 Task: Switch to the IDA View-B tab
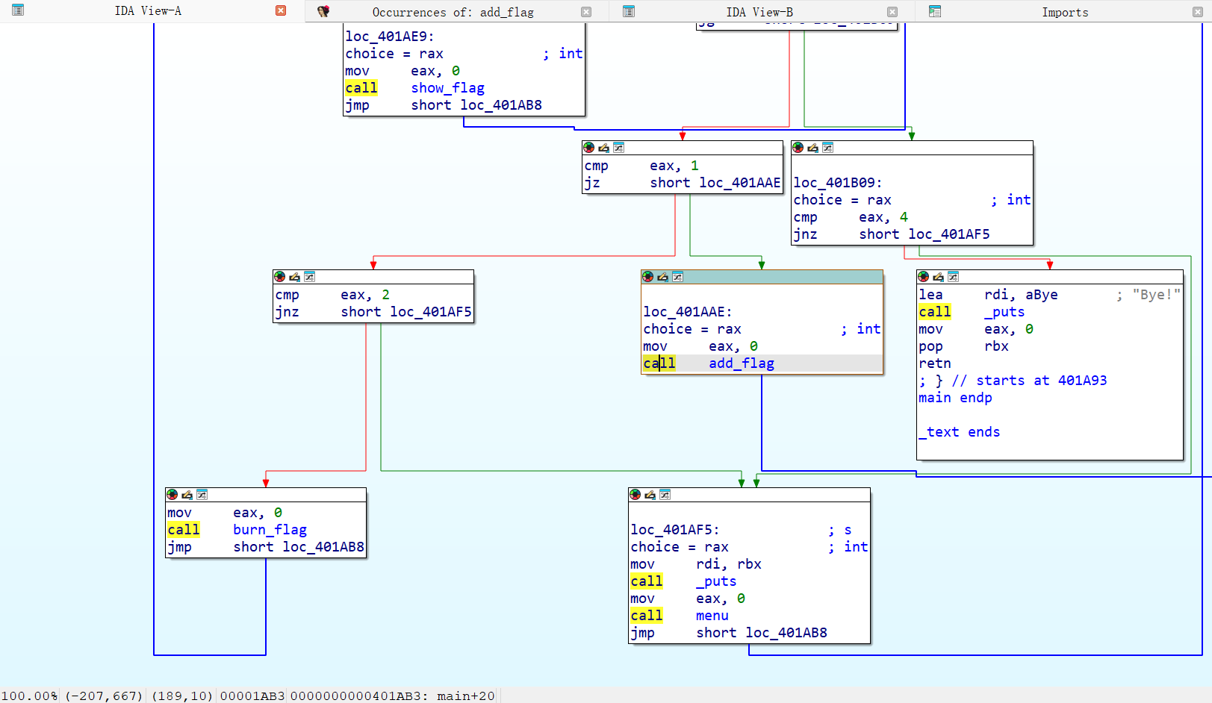pyautogui.click(x=759, y=12)
